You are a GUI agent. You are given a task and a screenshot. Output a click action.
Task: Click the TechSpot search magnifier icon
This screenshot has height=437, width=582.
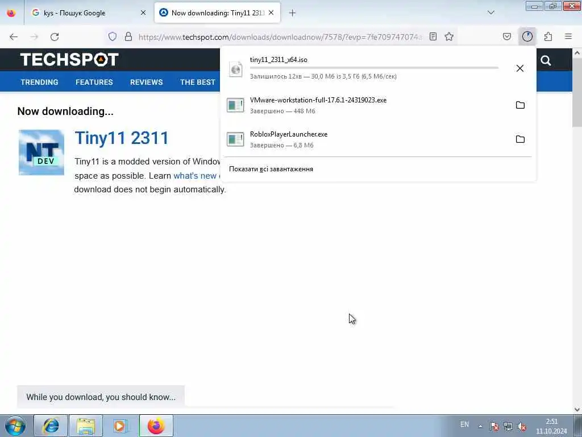546,60
